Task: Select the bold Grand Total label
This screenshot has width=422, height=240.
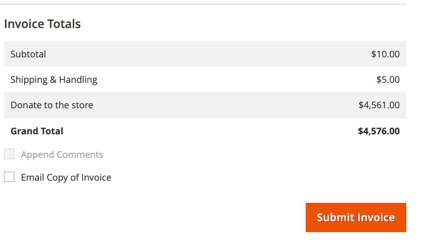Action: tap(37, 131)
